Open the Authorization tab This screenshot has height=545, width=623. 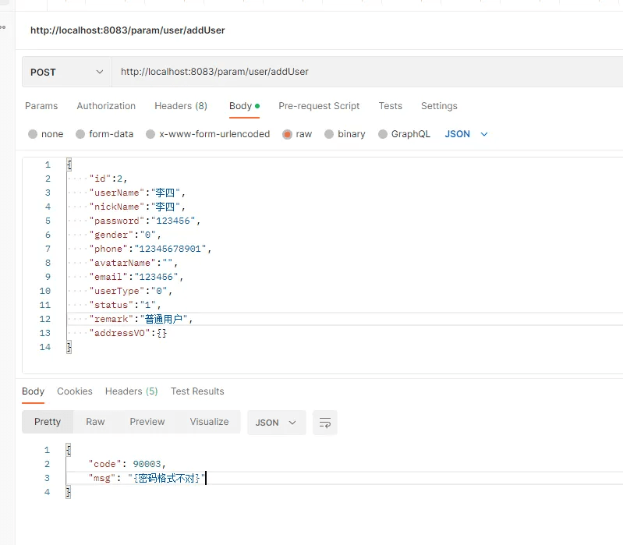tap(106, 106)
